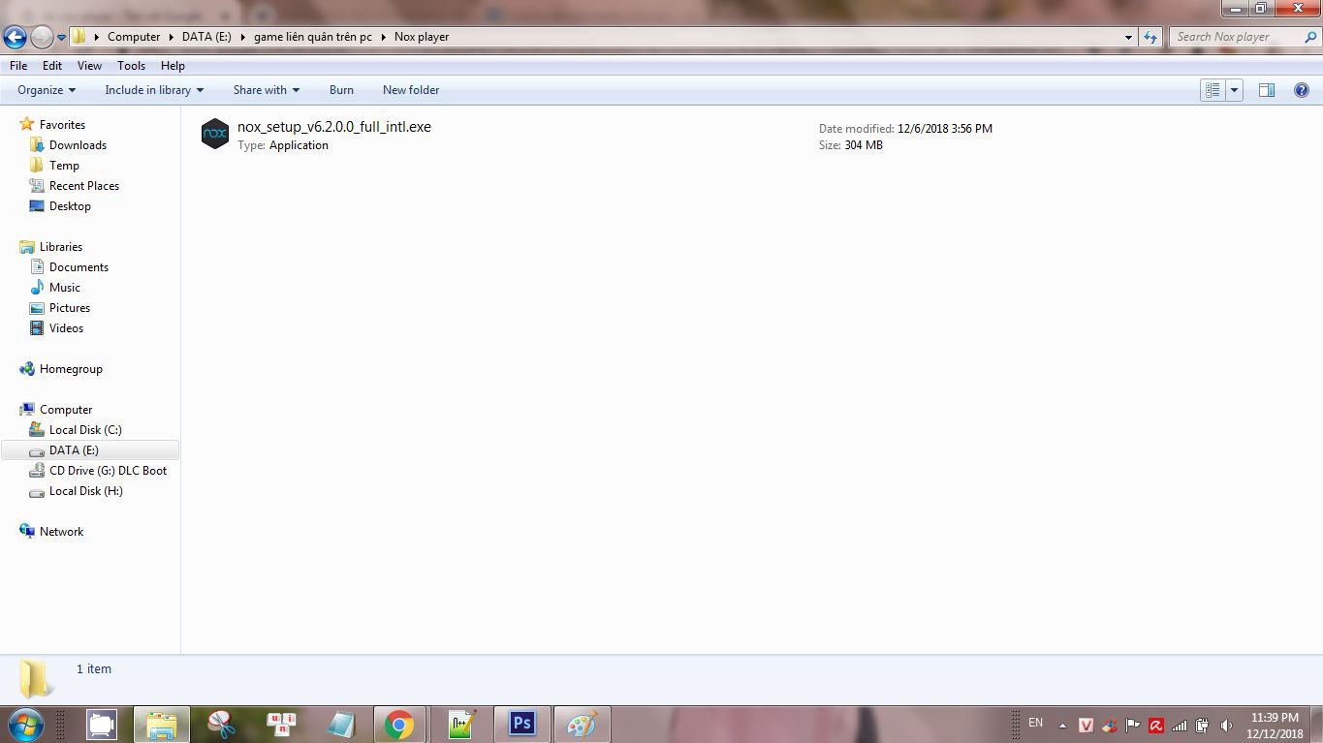Open Desktop in Favorites
The width and height of the screenshot is (1323, 743).
click(70, 206)
